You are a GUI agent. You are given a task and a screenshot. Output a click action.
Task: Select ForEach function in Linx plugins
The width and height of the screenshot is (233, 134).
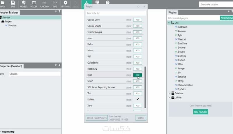(x=180, y=60)
